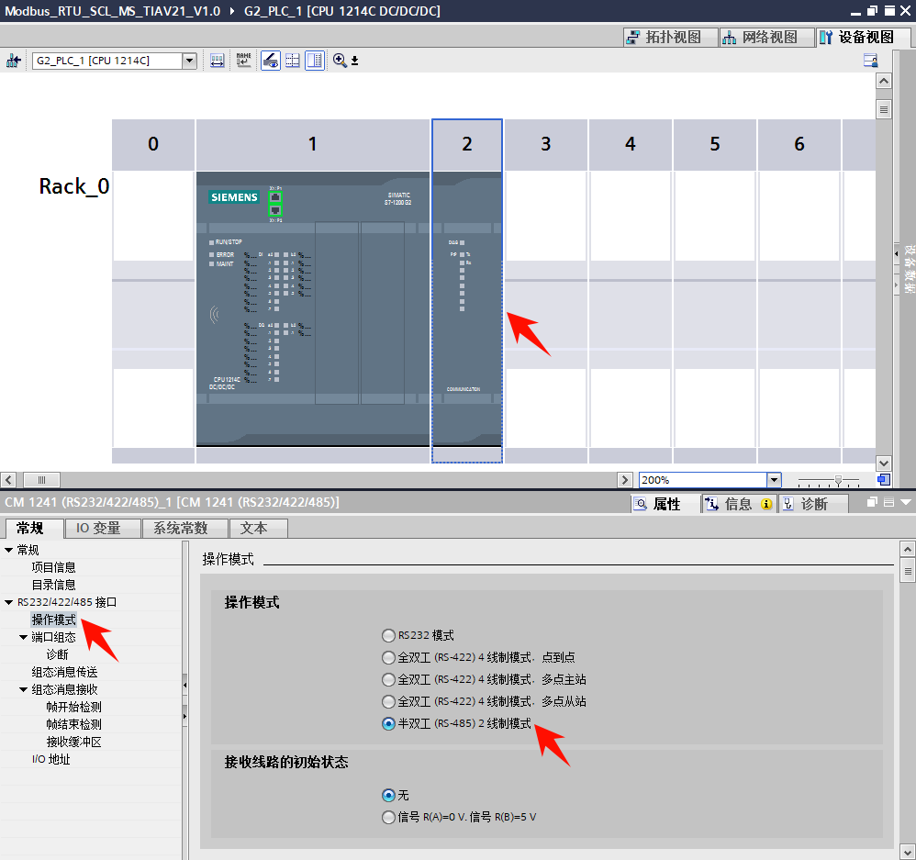The height and width of the screenshot is (860, 916).
Task: Toggle the split view panel icon
Action: point(315,61)
